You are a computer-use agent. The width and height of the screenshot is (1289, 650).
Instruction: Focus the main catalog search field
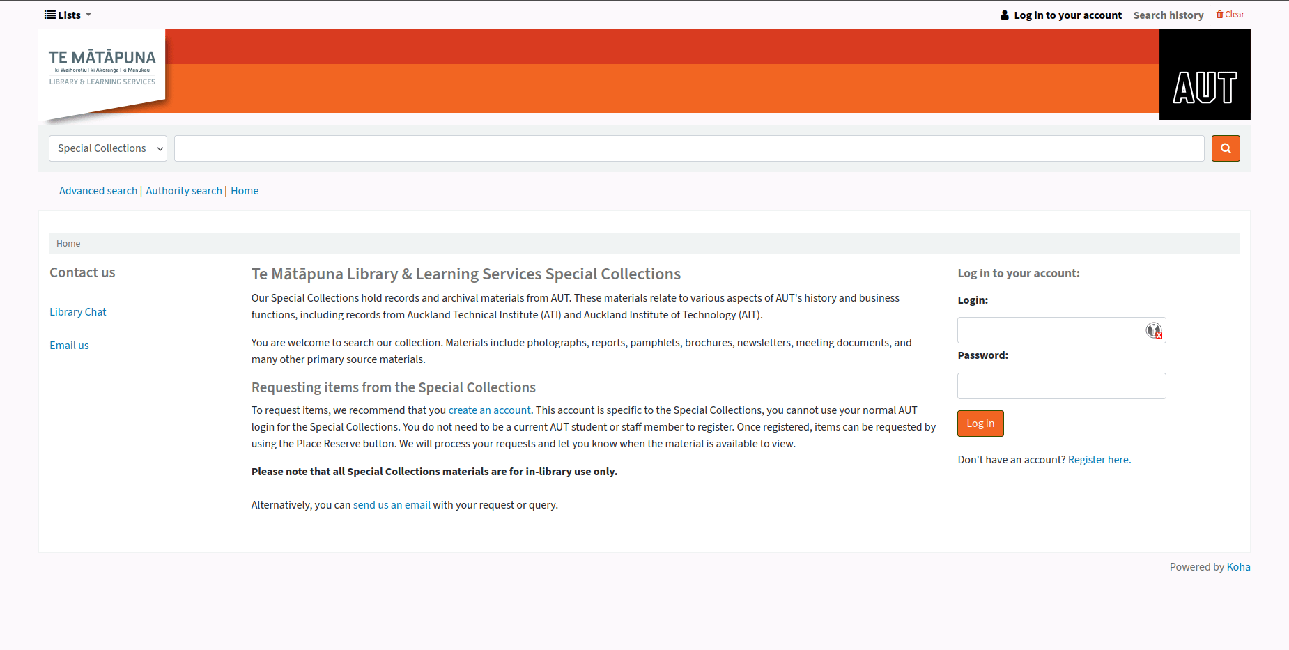point(689,148)
